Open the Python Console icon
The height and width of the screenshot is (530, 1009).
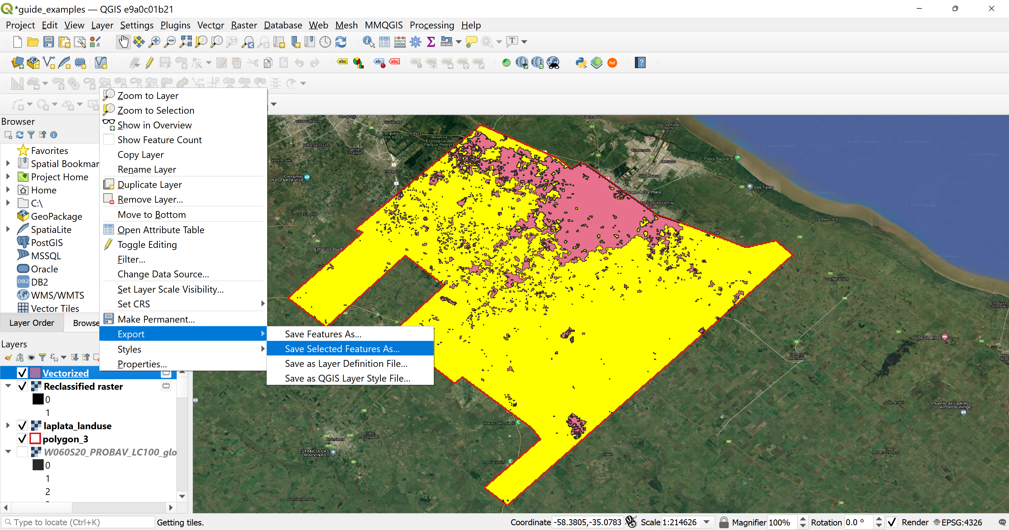pyautogui.click(x=581, y=63)
